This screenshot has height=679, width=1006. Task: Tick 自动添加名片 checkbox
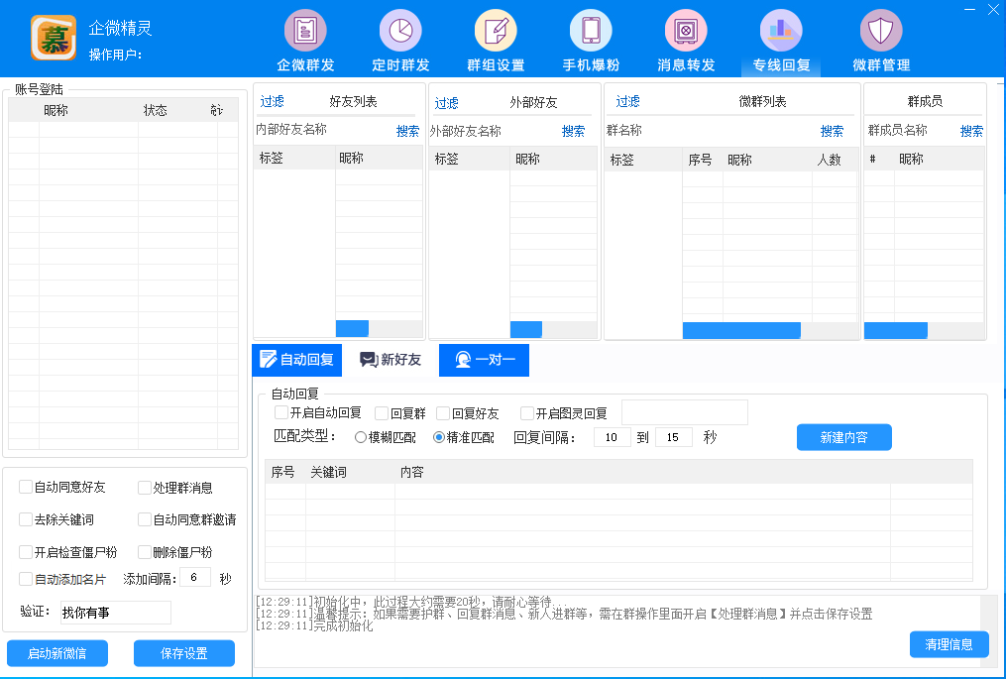click(26, 579)
